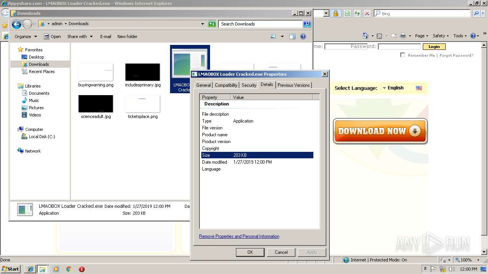
Task: Open the IE Tools menu dropdown
Action: pyautogui.click(x=460, y=36)
